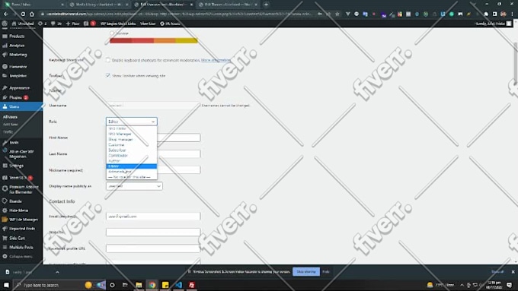Open the Role dropdown showing Editor
The height and width of the screenshot is (291, 518).
pyautogui.click(x=132, y=122)
